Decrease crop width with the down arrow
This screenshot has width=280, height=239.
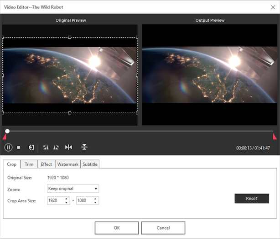66,203
